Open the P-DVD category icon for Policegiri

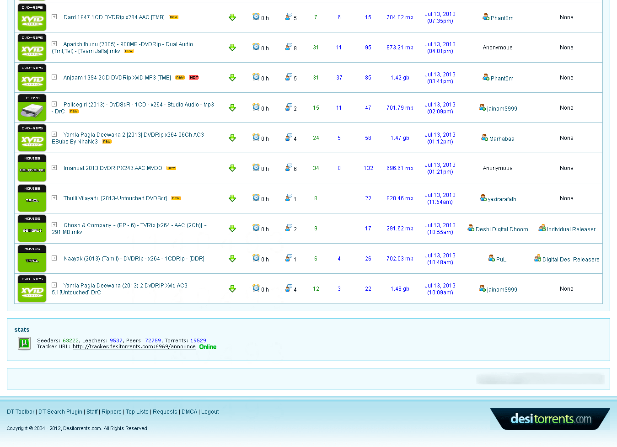[x=32, y=108]
